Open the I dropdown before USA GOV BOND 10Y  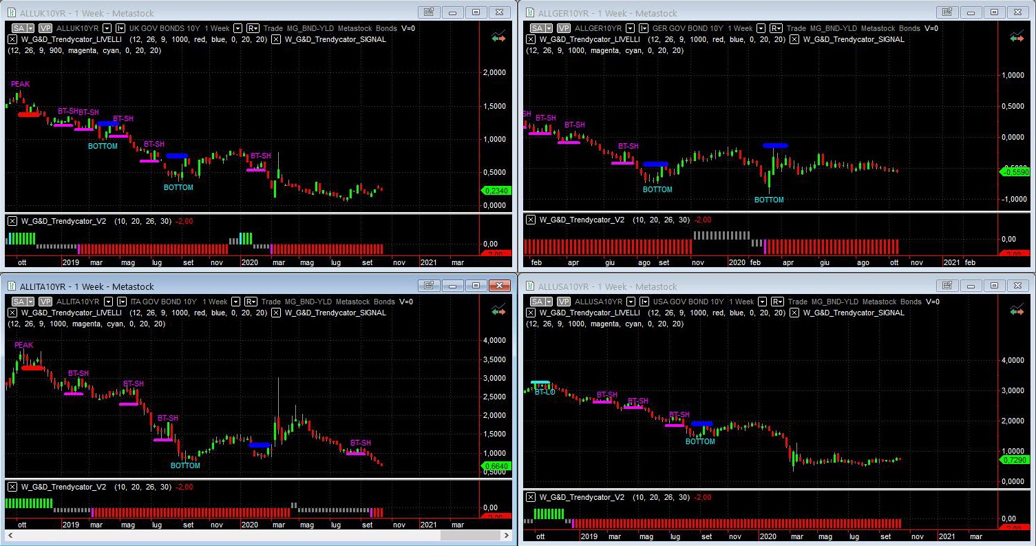(x=644, y=302)
